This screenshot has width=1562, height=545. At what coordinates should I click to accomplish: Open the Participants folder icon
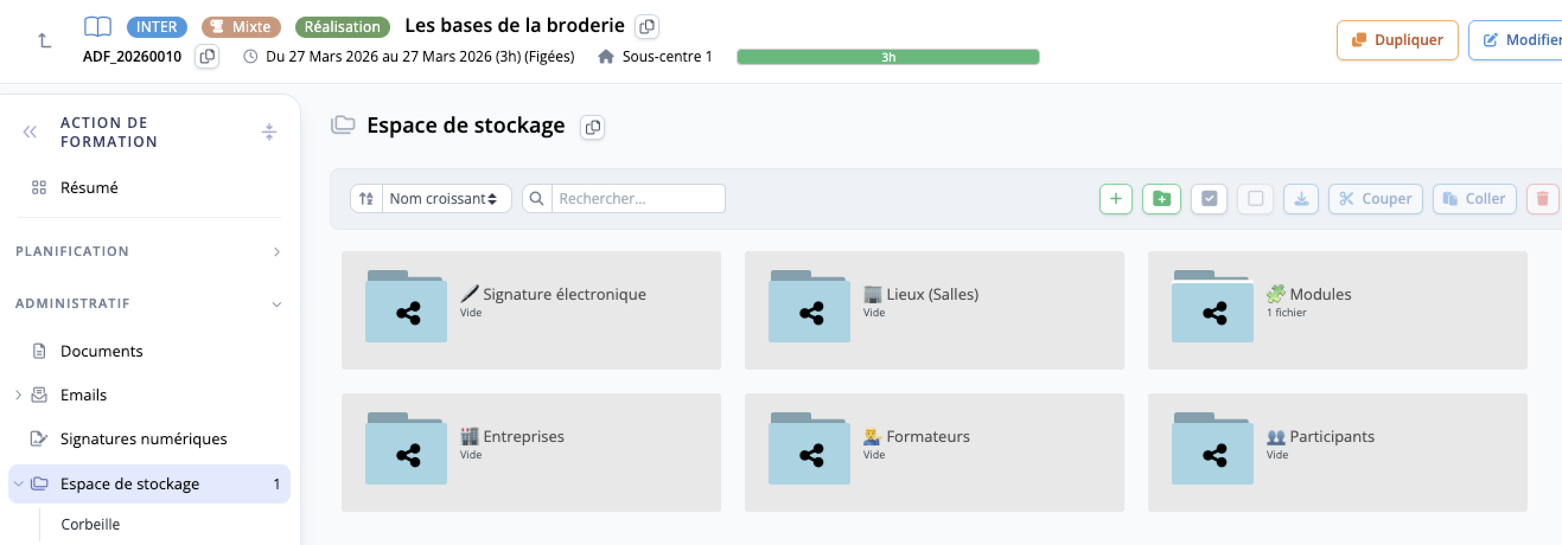coord(1213,448)
